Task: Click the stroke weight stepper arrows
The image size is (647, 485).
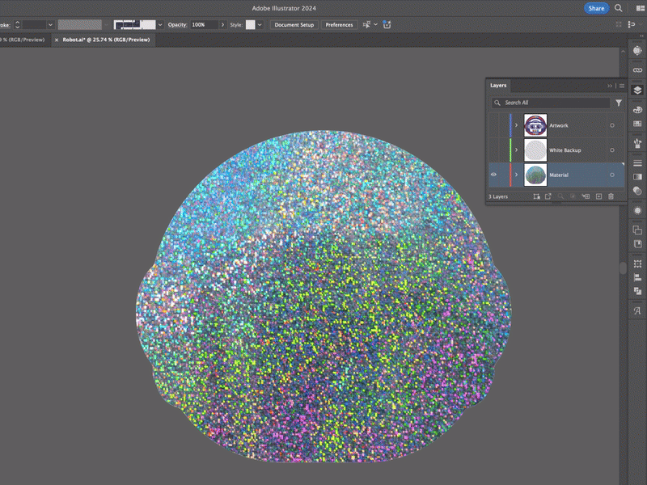Action: tap(17, 25)
